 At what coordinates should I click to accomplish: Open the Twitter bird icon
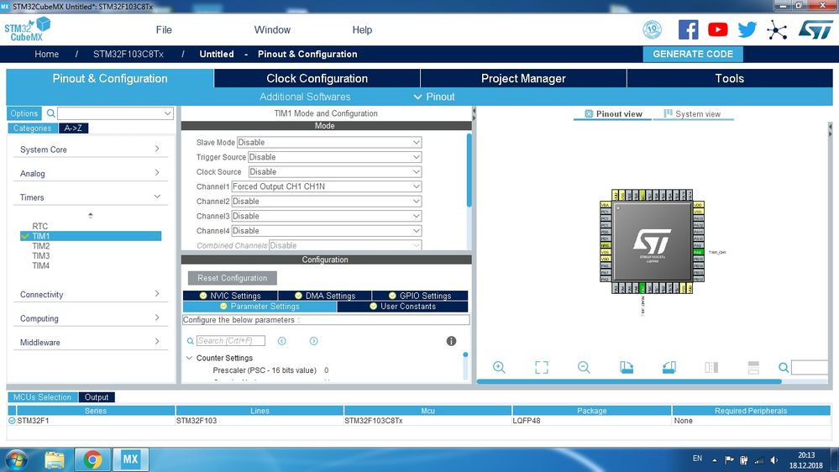click(x=747, y=29)
